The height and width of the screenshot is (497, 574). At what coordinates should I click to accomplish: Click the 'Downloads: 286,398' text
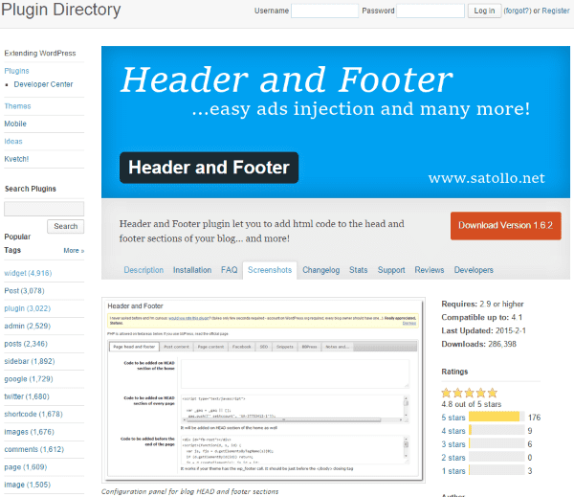point(479,344)
